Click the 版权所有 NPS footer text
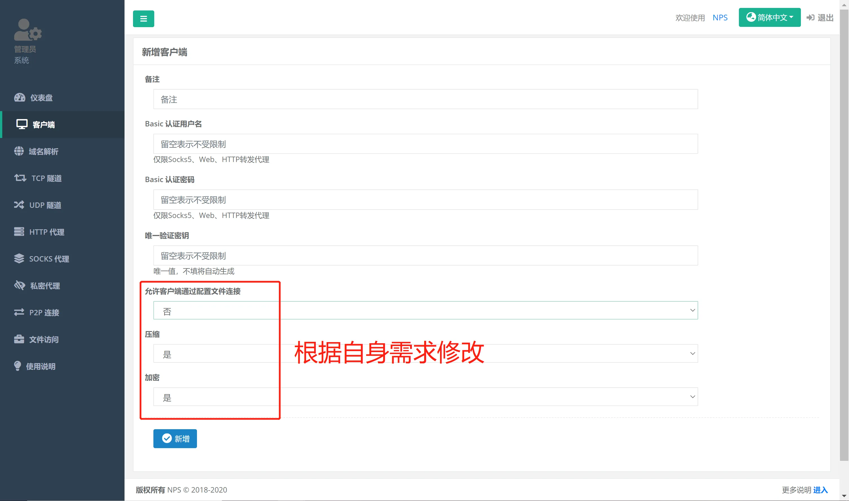 coord(181,489)
